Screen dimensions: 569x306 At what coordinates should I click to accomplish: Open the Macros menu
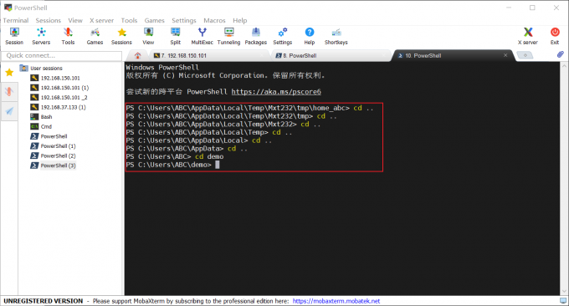coord(214,20)
